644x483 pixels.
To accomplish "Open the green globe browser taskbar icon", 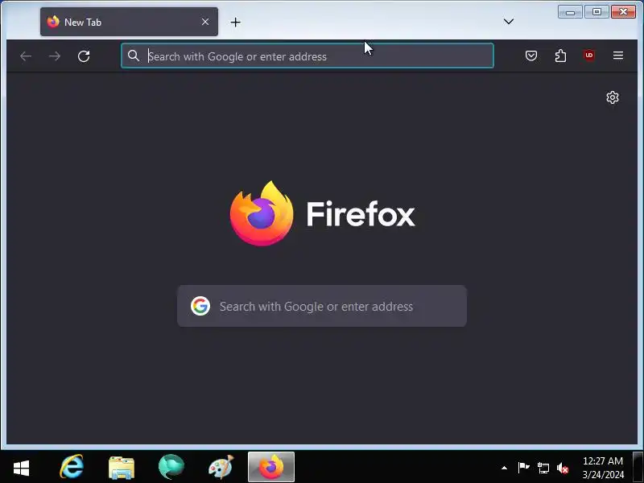I will click(x=171, y=467).
